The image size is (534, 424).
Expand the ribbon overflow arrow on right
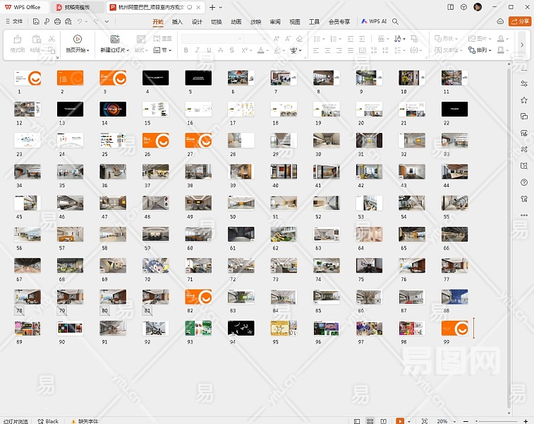pos(522,45)
